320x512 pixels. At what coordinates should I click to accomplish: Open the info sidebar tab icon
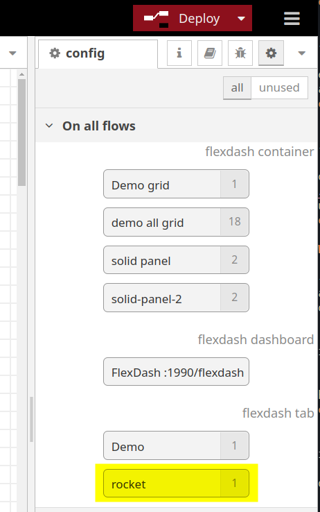coord(179,53)
